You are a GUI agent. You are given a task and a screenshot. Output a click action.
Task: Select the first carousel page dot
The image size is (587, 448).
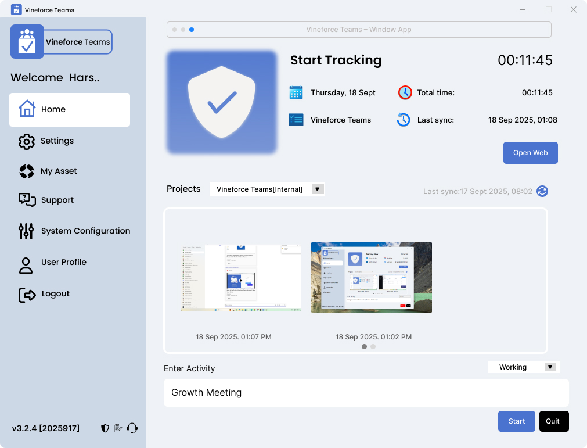[364, 347]
